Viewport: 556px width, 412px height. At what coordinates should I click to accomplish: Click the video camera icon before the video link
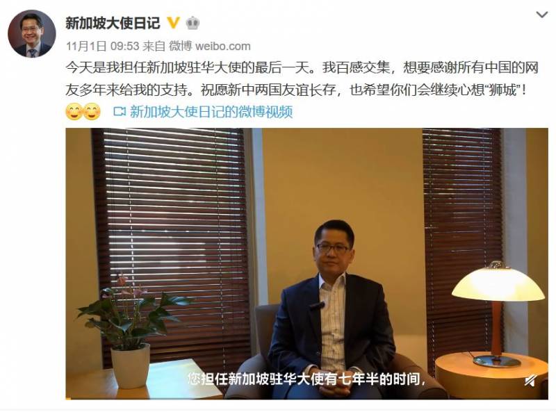click(120, 112)
